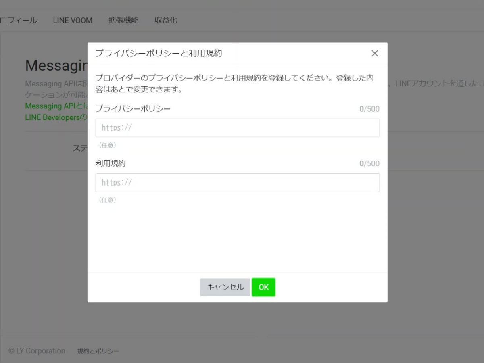Click the プライバシーポリシー field label
The height and width of the screenshot is (363, 484).
133,108
